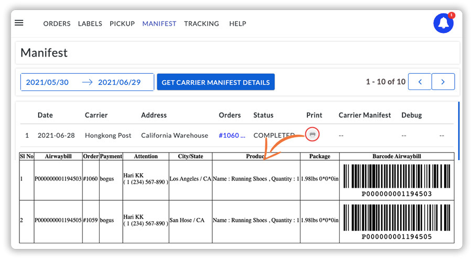This screenshot has height=259, width=472.
Task: Click the print icon for the Hongkong Post manifest
Action: click(312, 134)
